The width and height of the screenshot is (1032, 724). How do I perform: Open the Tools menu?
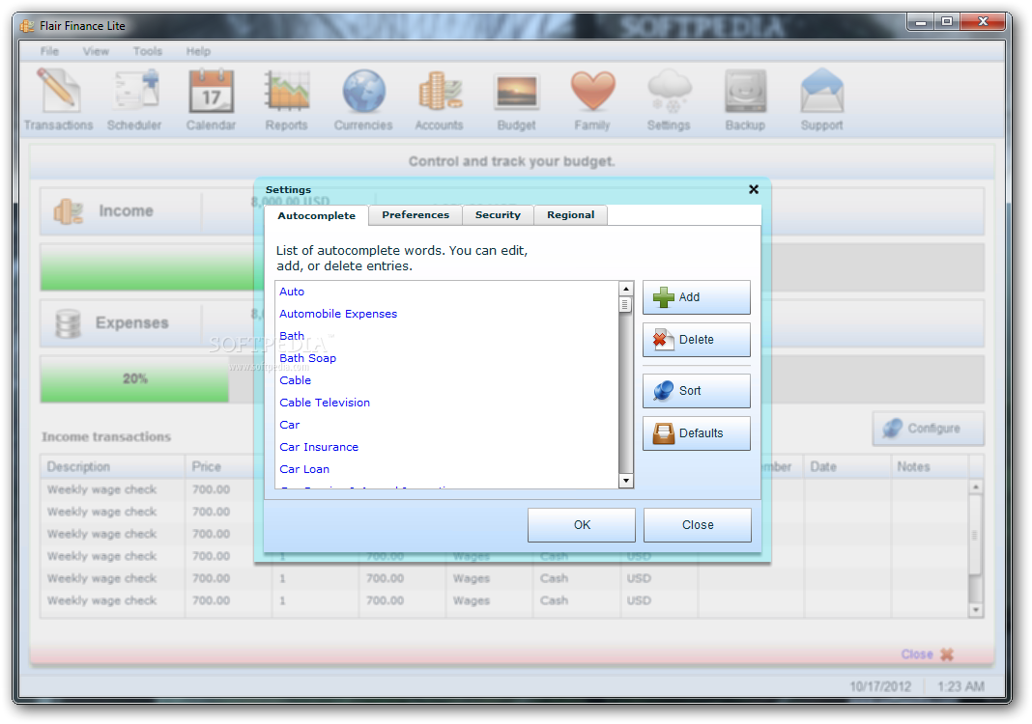coord(148,51)
